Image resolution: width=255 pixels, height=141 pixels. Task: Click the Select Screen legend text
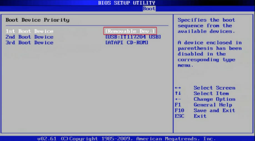click(x=214, y=88)
